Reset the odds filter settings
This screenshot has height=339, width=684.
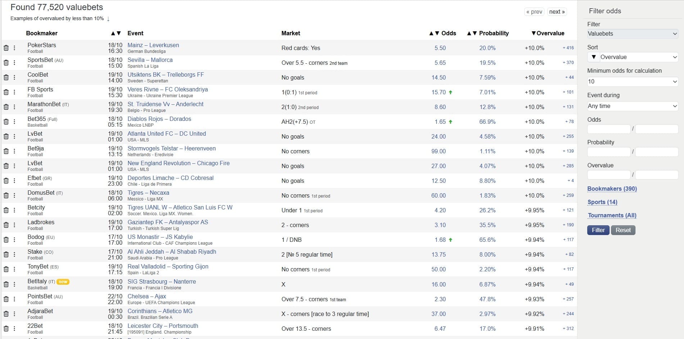click(x=623, y=230)
